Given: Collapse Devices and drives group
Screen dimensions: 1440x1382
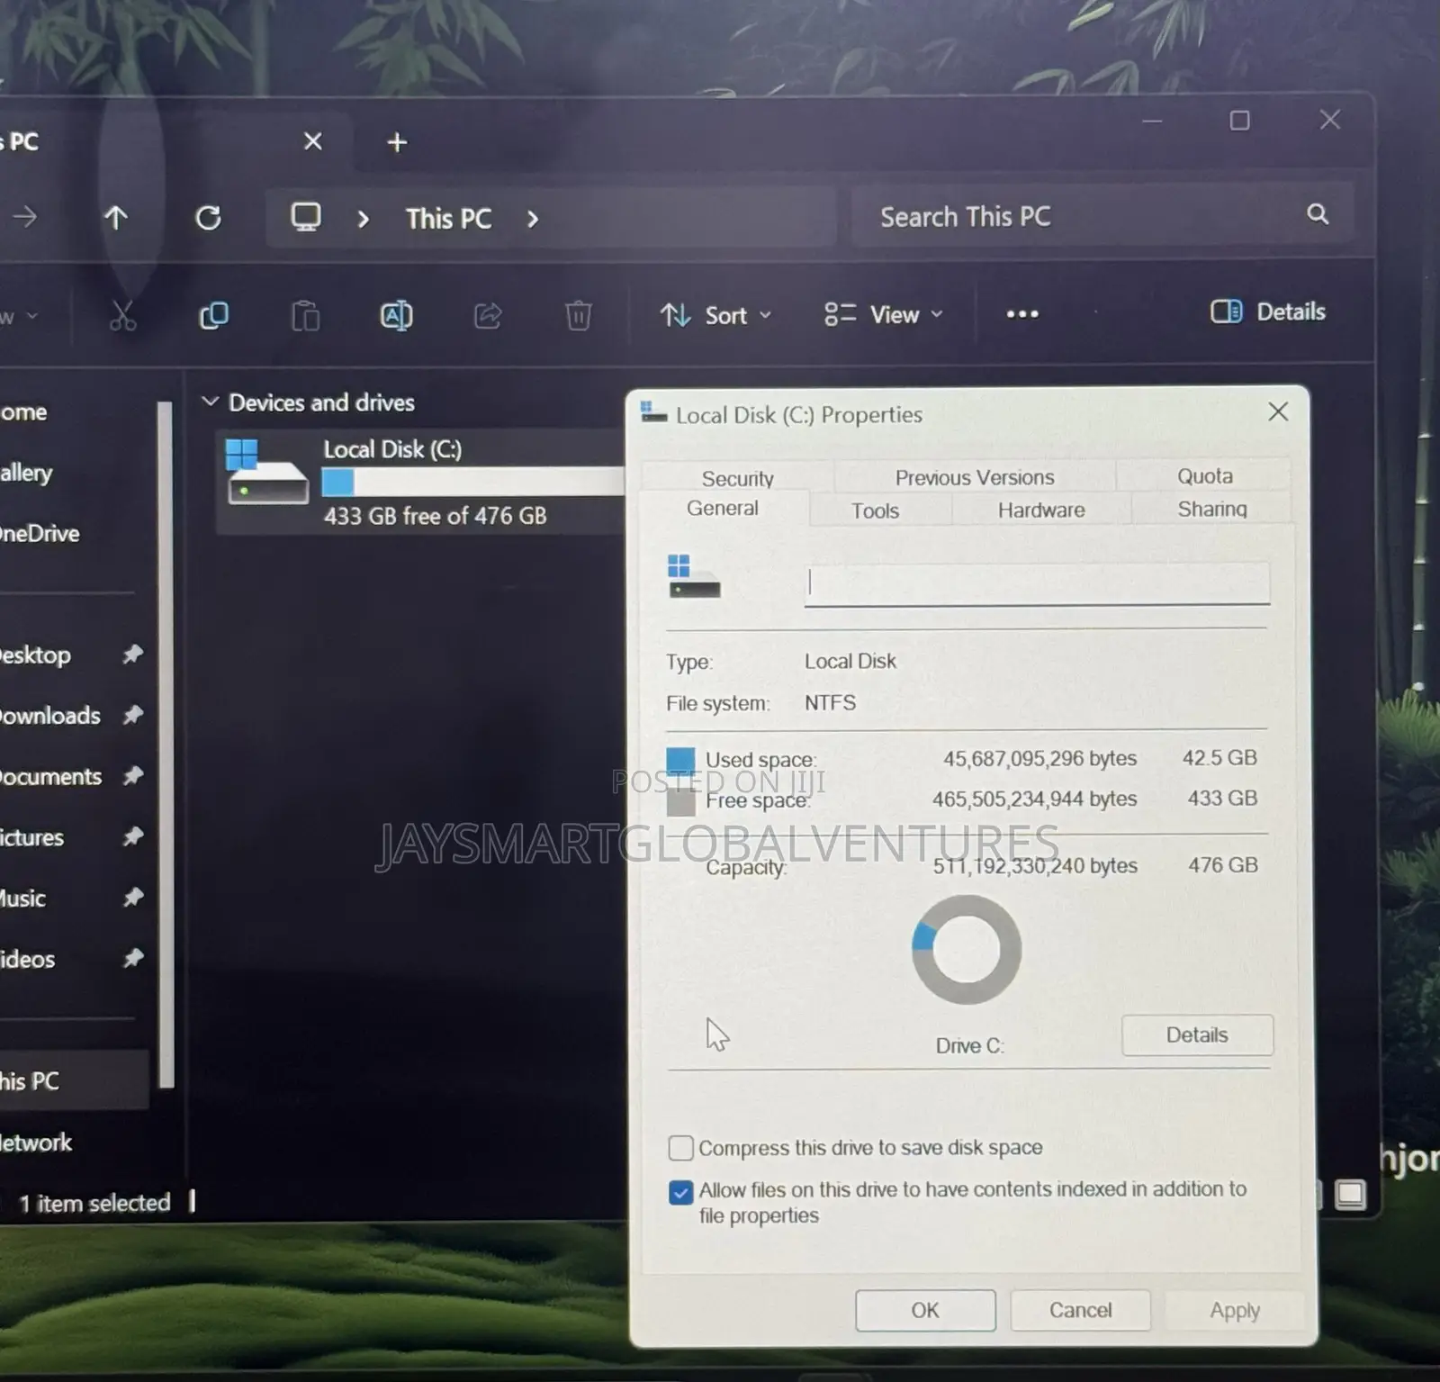Looking at the screenshot, I should tap(210, 402).
